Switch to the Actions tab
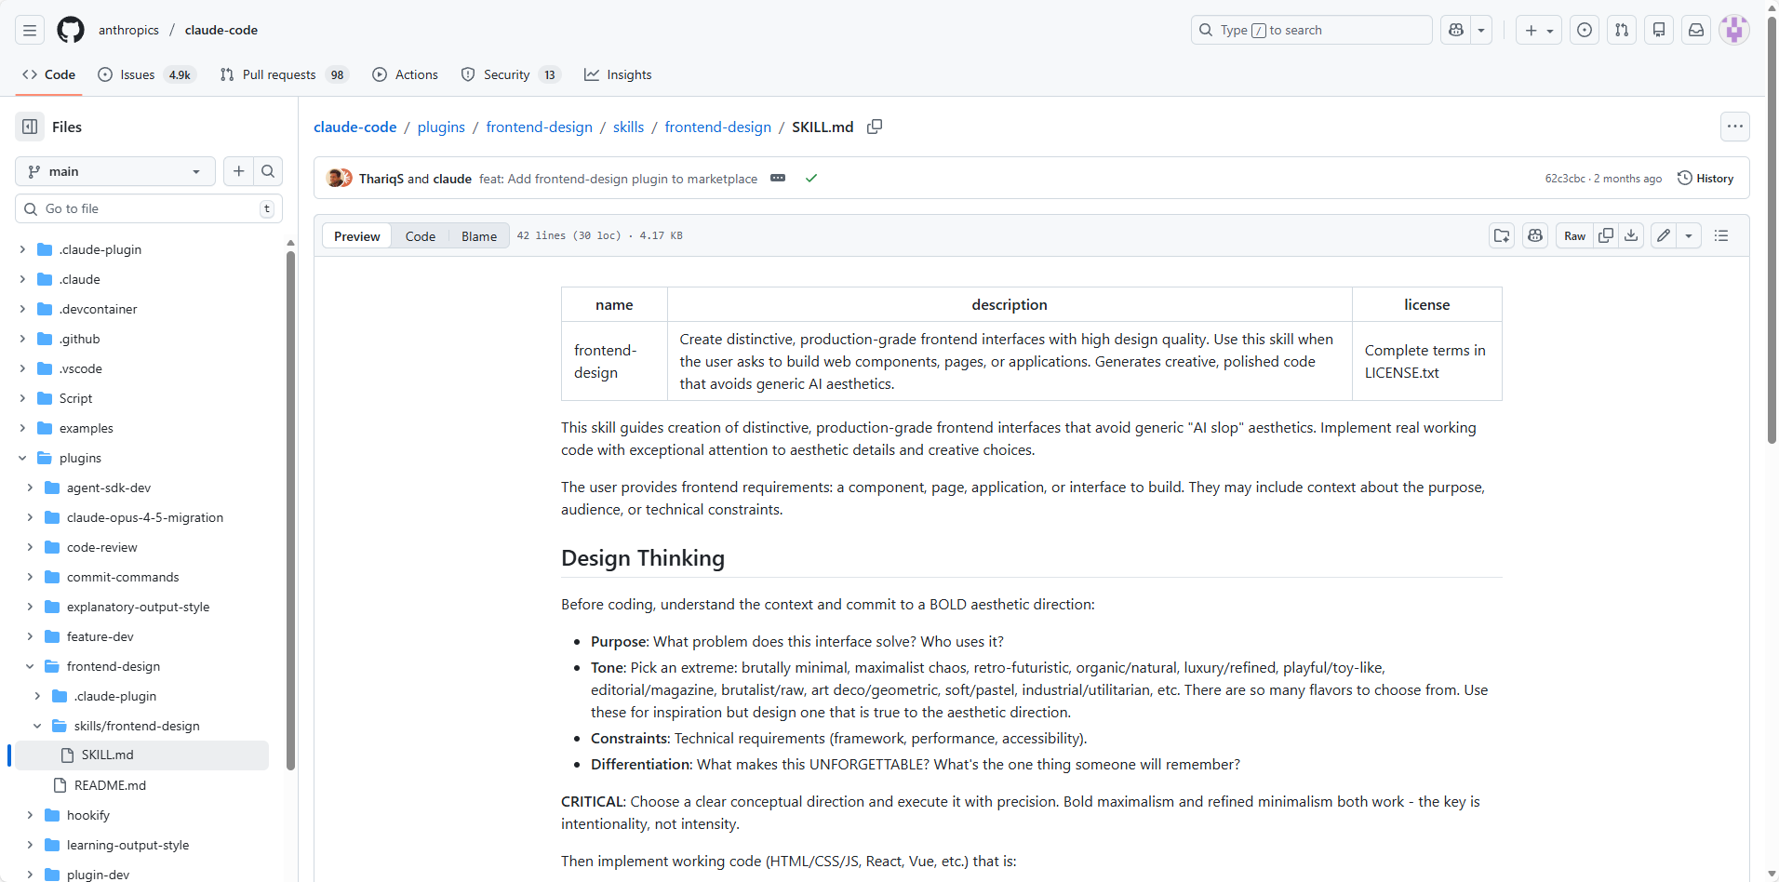This screenshot has height=882, width=1779. click(x=405, y=74)
